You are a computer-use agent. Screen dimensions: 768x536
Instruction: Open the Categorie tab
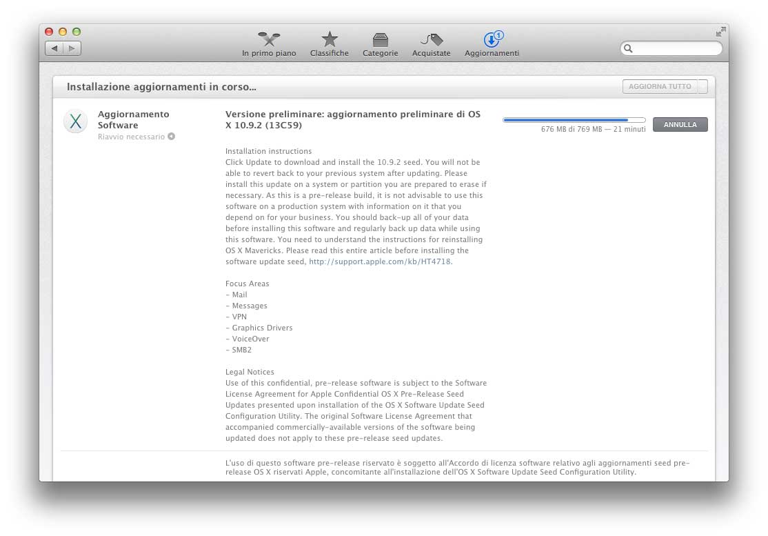380,45
